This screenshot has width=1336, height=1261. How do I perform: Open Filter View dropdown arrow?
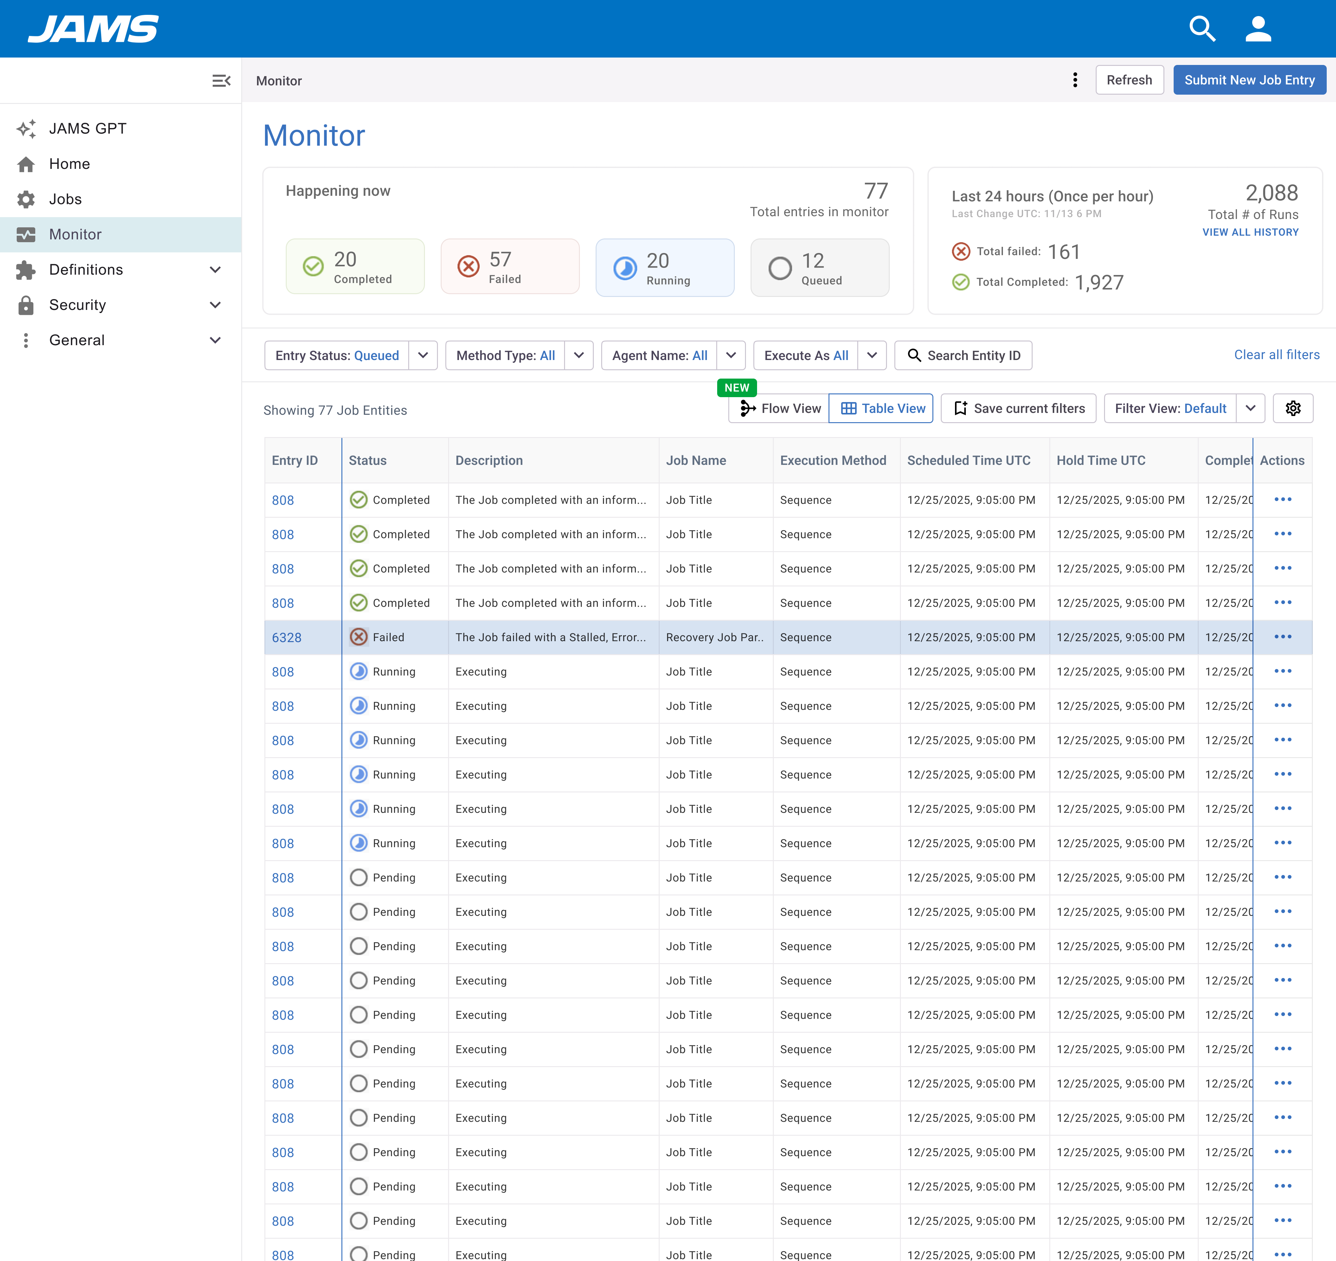(1250, 408)
